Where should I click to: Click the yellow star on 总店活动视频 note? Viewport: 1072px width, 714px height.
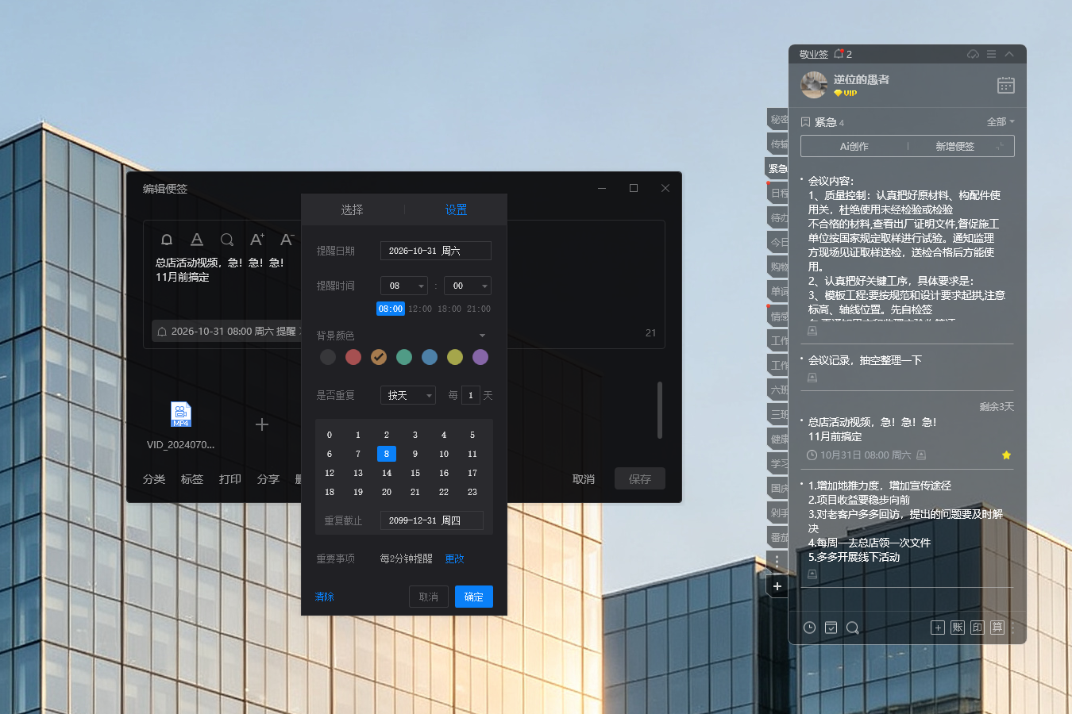[1006, 455]
